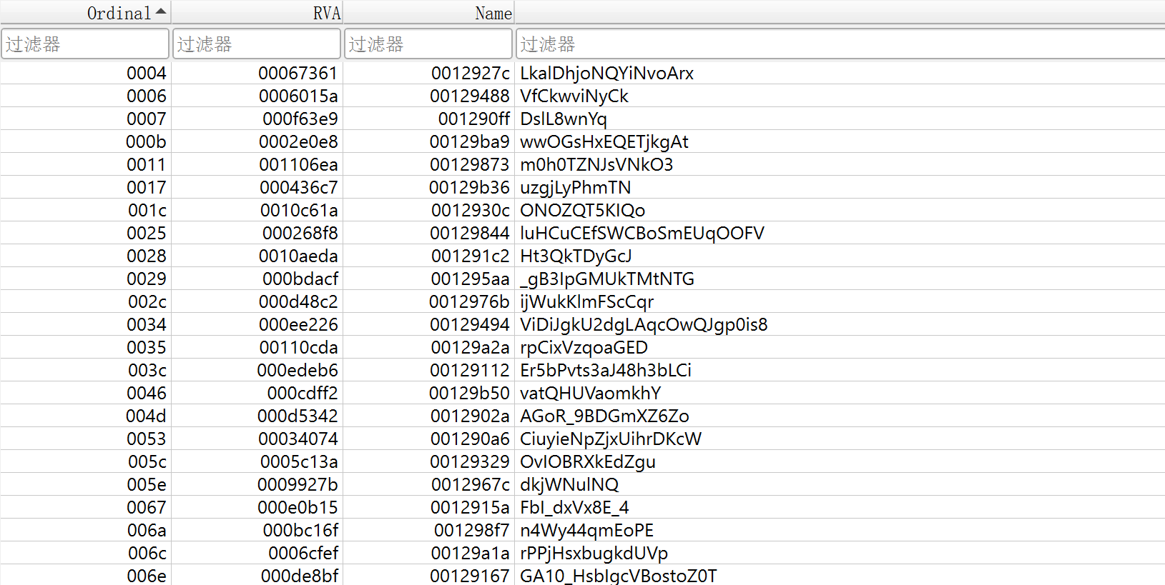Click the ordinal 0007 cell
The image size is (1165, 585).
(x=147, y=119)
